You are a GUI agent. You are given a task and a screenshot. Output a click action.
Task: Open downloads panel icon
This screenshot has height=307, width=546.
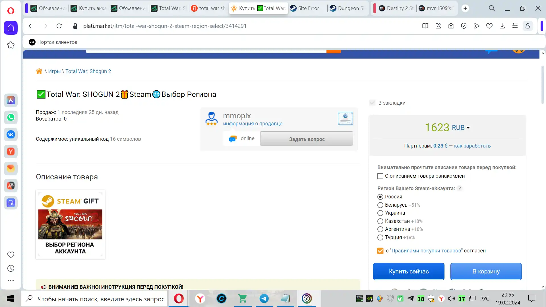pos(502,26)
